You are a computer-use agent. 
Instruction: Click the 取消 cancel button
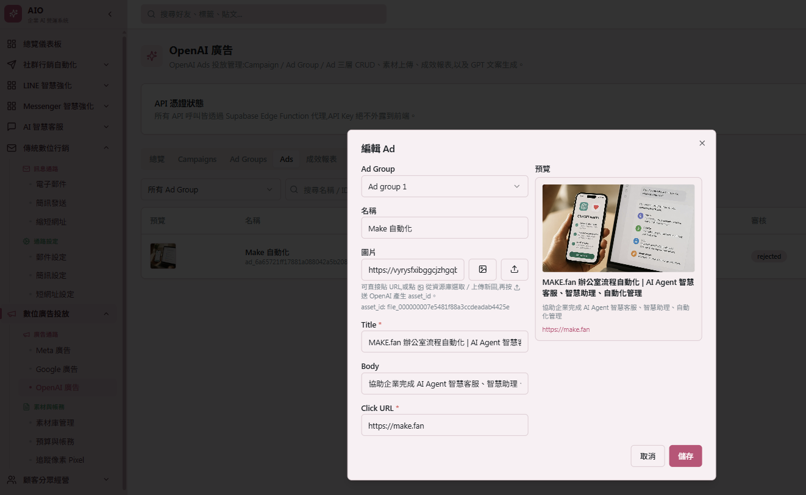pos(647,456)
